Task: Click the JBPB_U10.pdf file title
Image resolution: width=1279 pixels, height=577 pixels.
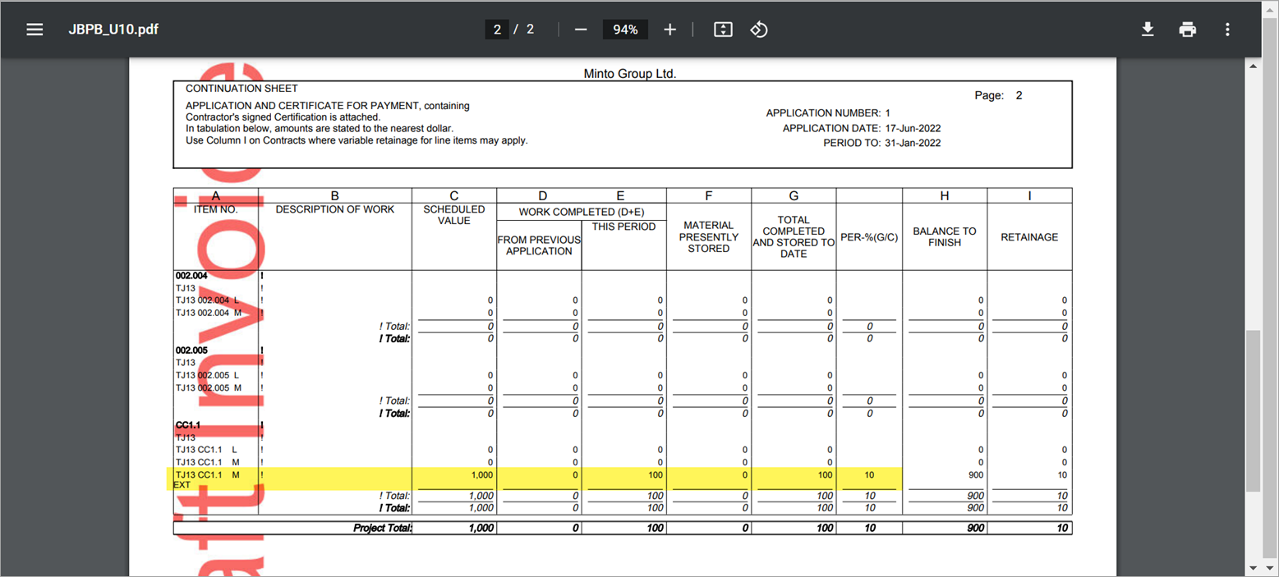Action: 113,30
